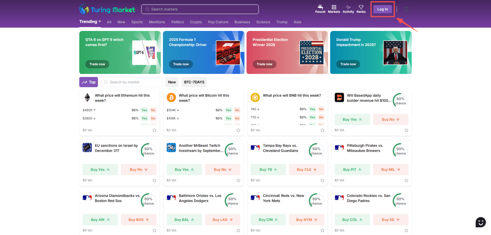491x235 pixels.
Task: Favorite the MrBeast livestream market star
Action: [238, 180]
